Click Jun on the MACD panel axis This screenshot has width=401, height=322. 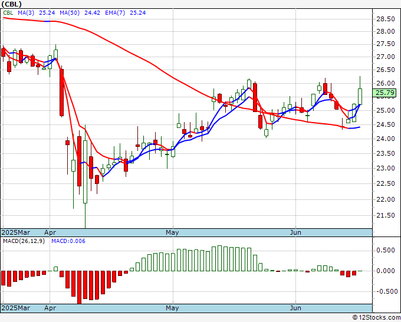(x=295, y=308)
